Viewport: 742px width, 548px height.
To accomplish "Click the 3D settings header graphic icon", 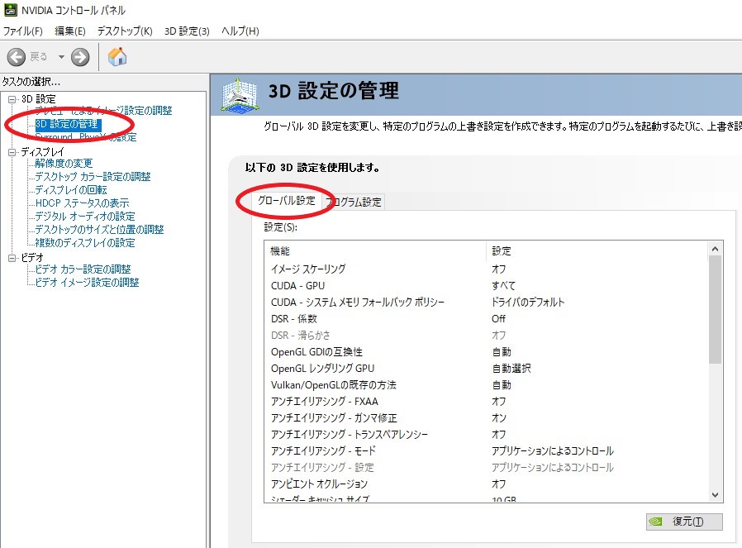I will coord(240,95).
